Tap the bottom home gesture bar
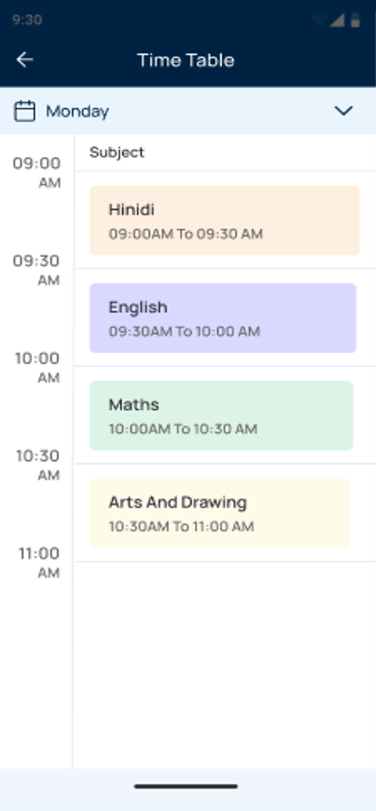This screenshot has height=811, width=376. coord(186,786)
